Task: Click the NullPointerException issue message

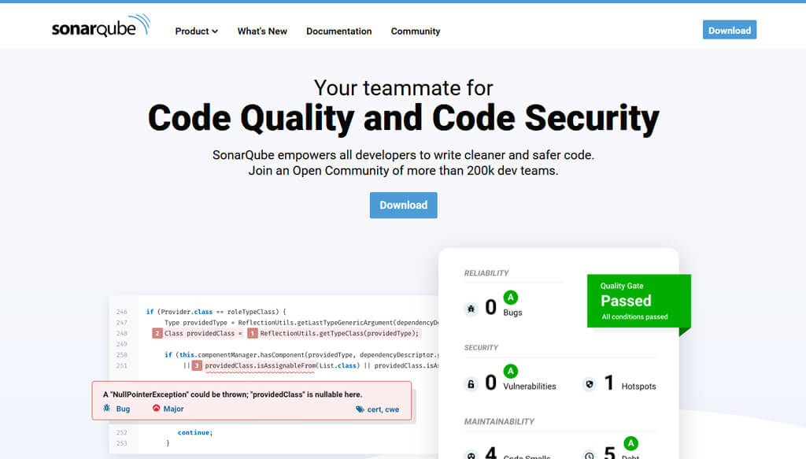Action: [232, 394]
